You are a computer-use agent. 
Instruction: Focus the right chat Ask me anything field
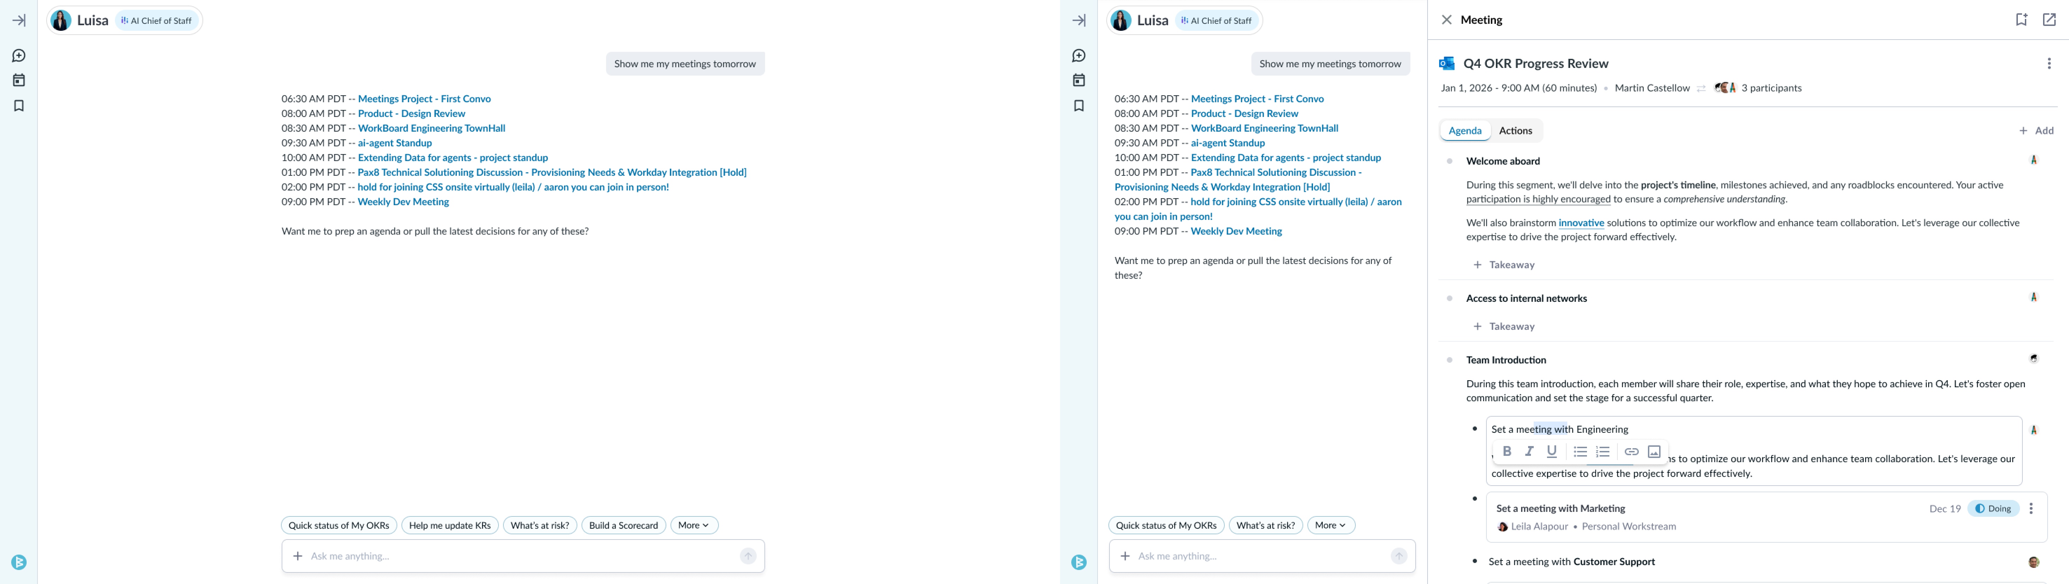coord(1262,556)
